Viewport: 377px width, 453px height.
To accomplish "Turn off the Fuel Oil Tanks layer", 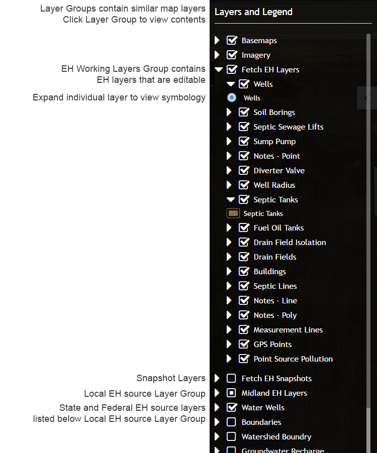I will pos(244,228).
